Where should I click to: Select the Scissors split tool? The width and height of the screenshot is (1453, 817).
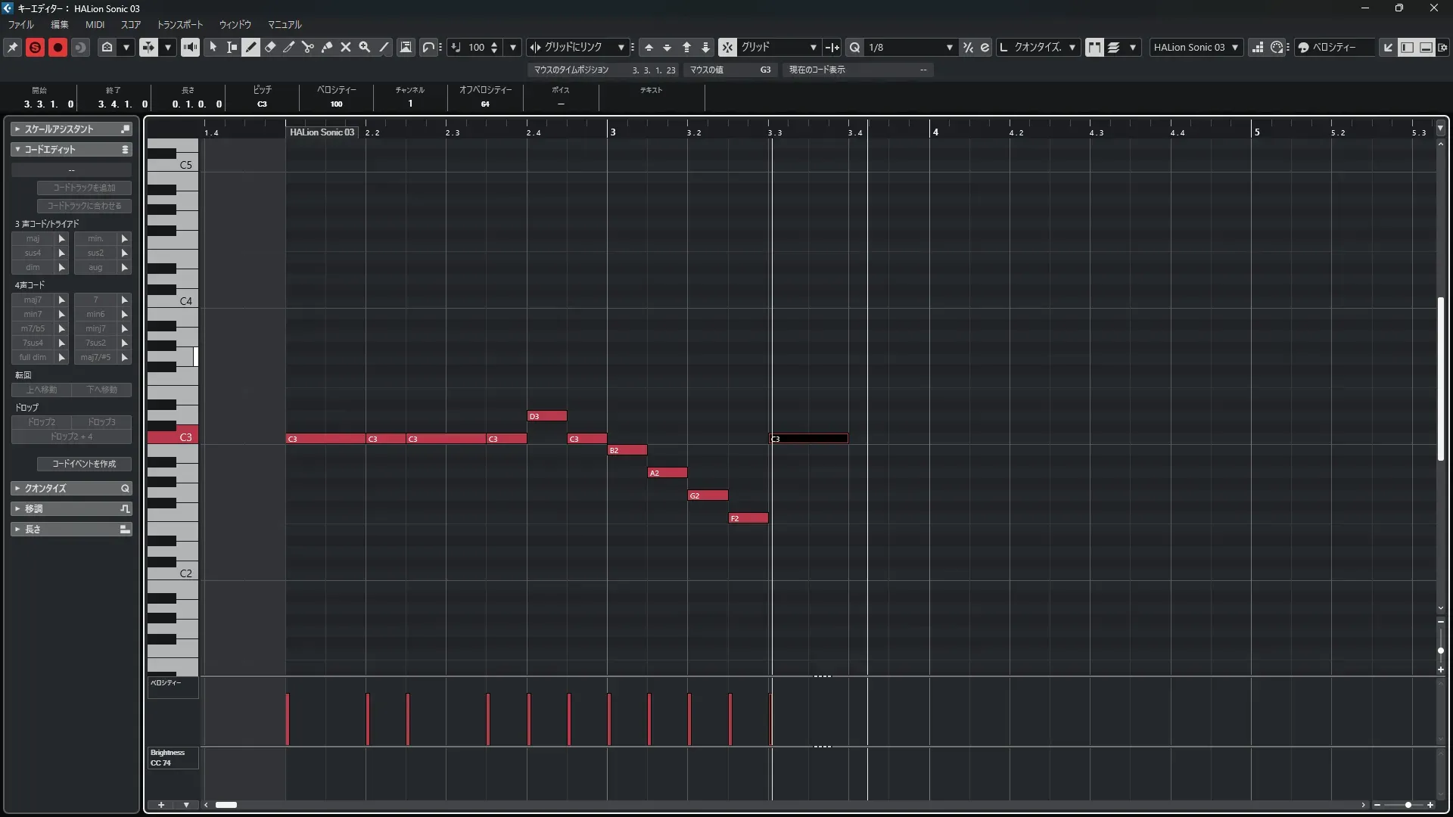307,47
